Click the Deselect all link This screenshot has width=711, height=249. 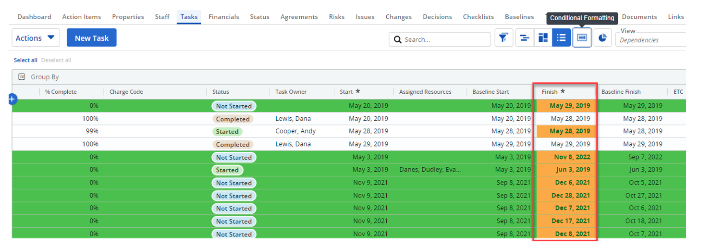pyautogui.click(x=56, y=60)
